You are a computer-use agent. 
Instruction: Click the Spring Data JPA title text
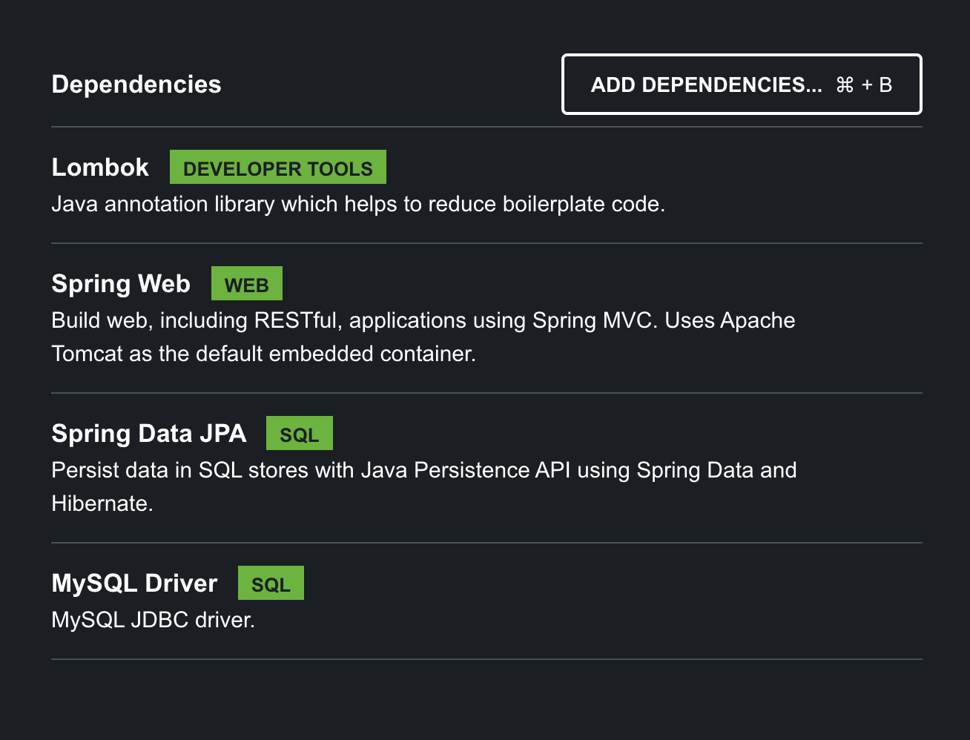[148, 433]
